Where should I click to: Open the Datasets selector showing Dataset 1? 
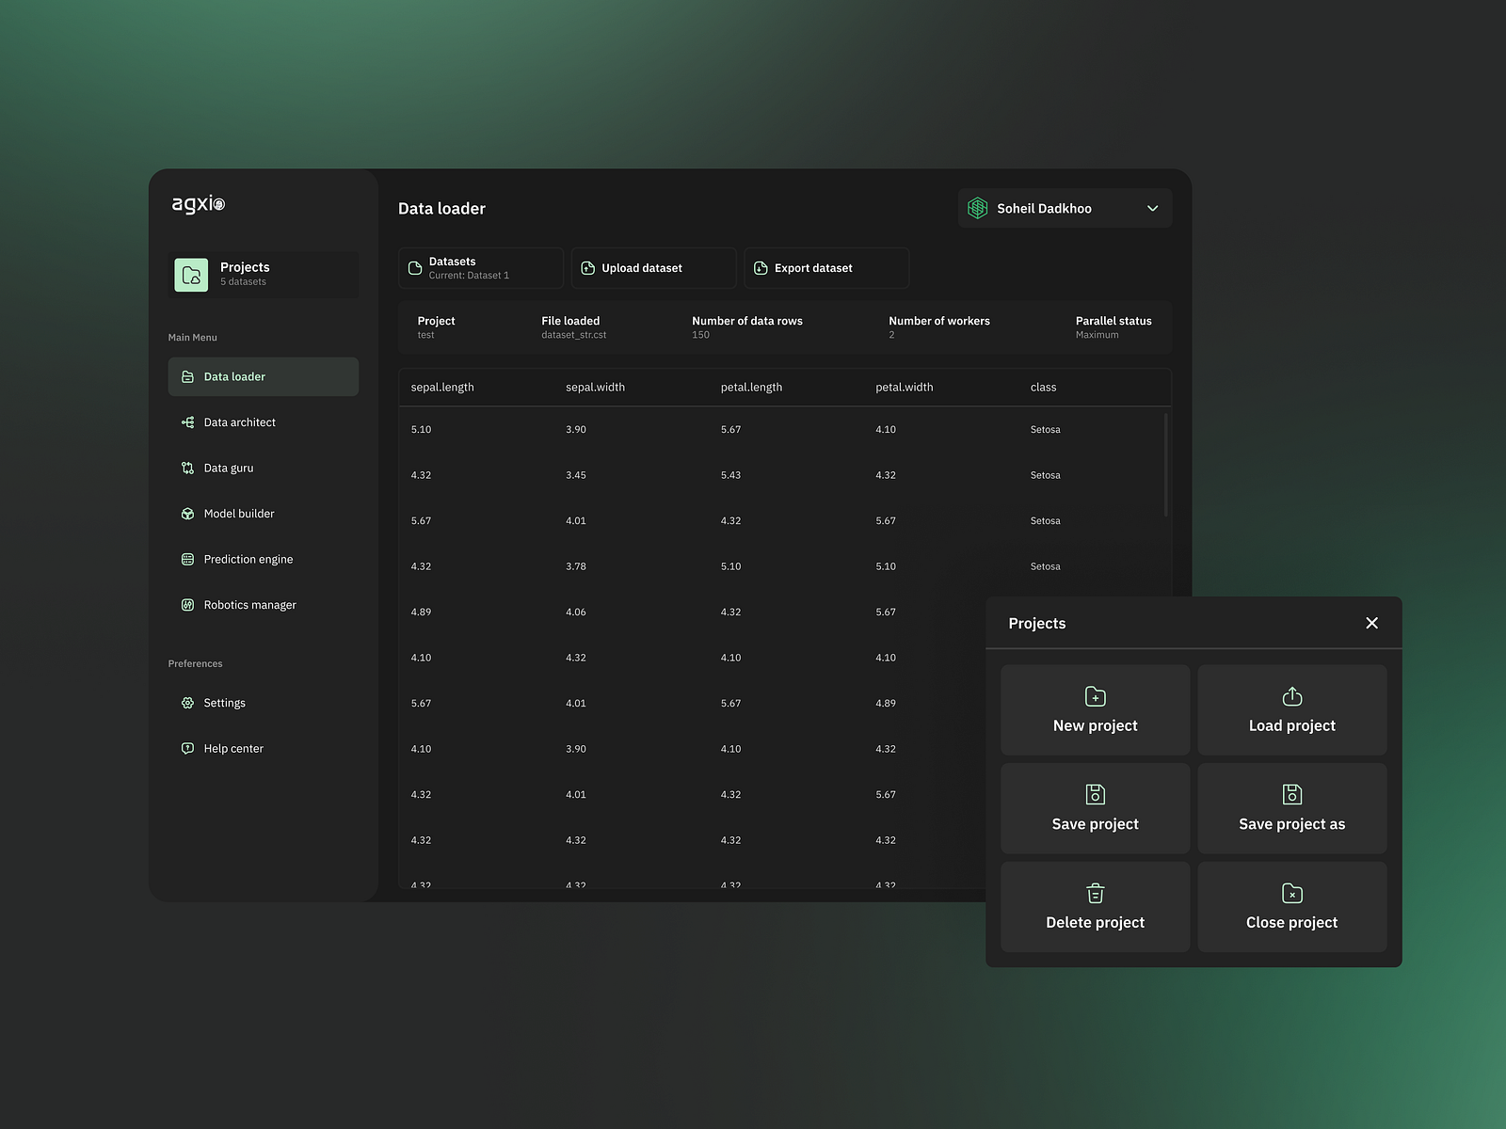coord(480,267)
